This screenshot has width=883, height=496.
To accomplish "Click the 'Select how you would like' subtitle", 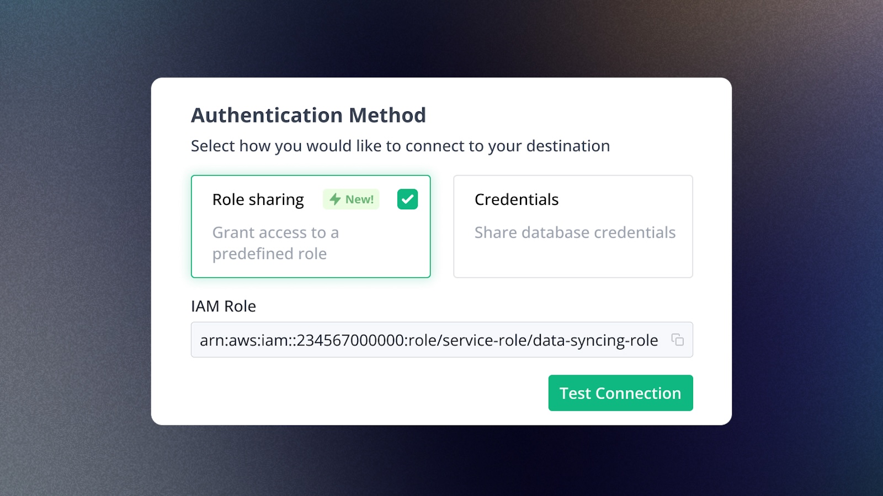I will (x=400, y=146).
